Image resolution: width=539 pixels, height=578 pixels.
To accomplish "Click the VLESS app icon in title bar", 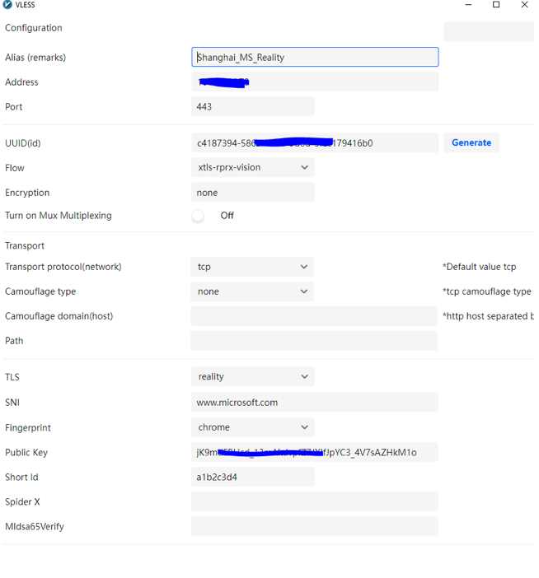I will pyautogui.click(x=7, y=5).
